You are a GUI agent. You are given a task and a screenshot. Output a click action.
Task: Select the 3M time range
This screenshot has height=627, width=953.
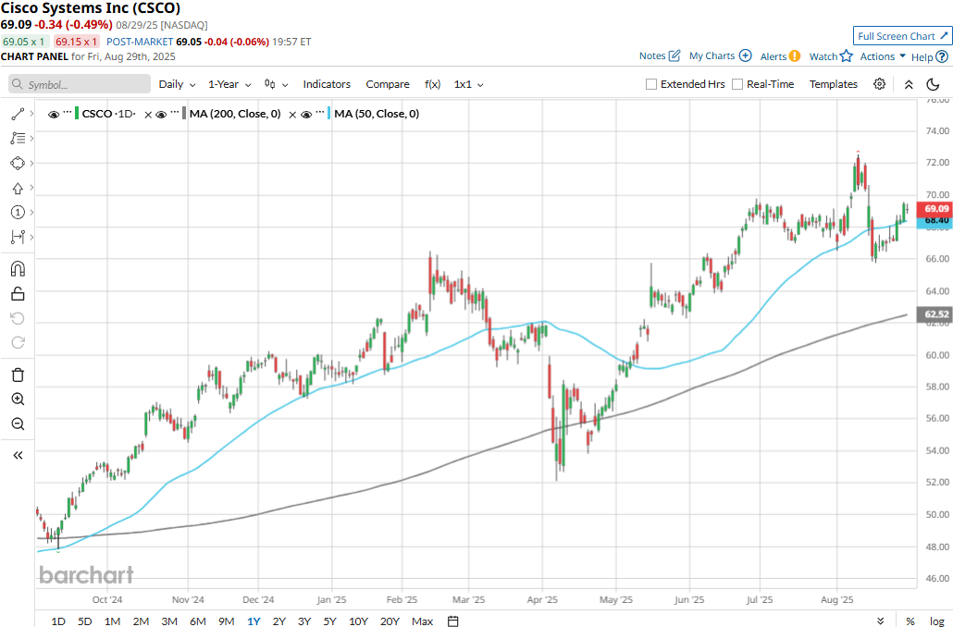(x=169, y=621)
